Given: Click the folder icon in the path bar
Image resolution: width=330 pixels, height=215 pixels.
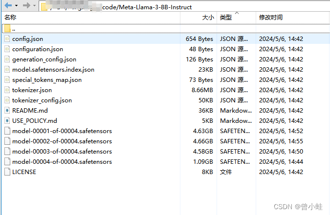Looking at the screenshot, I should (x=45, y=7).
